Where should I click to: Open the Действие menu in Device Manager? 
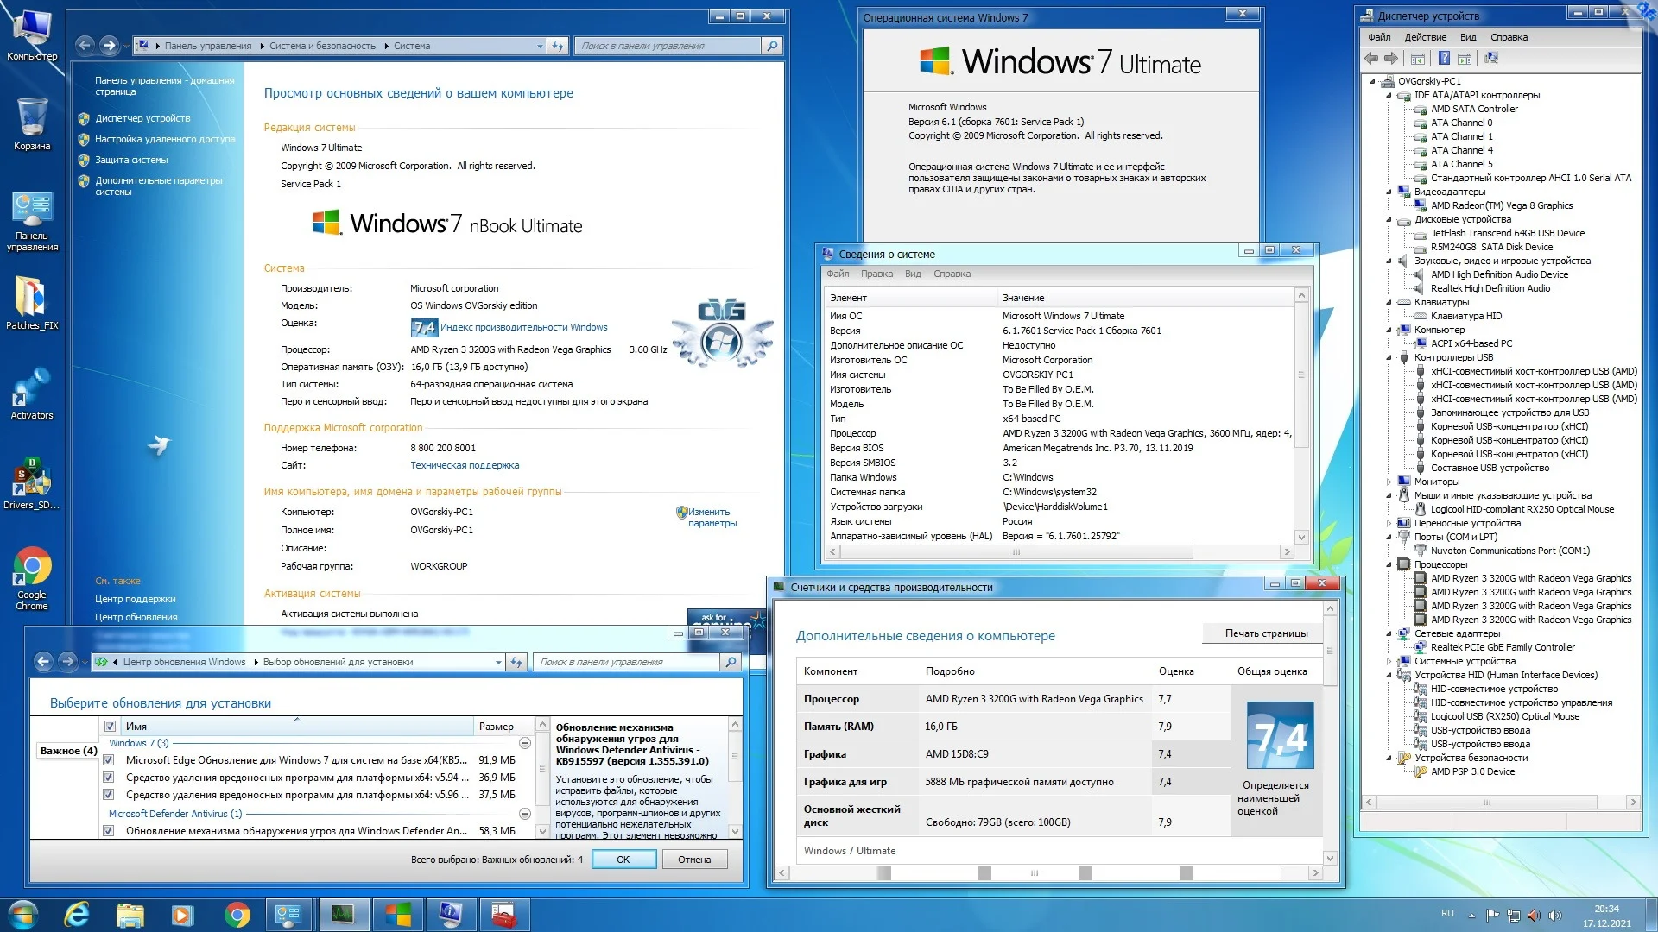1425,37
